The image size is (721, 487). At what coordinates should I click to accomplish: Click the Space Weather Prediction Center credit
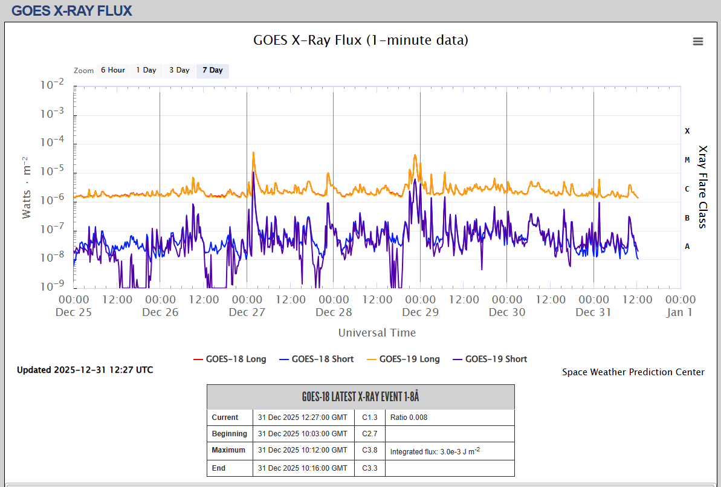[633, 372]
